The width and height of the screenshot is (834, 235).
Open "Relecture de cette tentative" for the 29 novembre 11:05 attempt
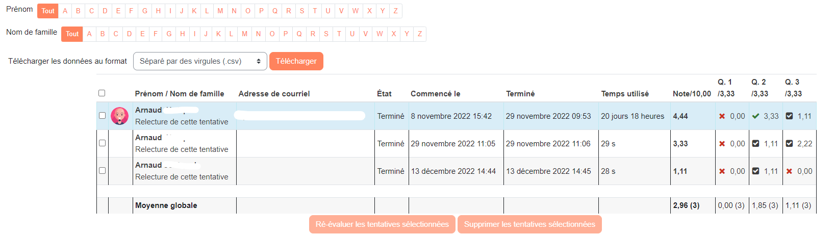pos(182,149)
